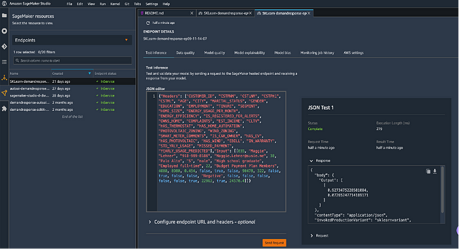Select the Model bias tab
459x249 pixels.
pos(283,53)
